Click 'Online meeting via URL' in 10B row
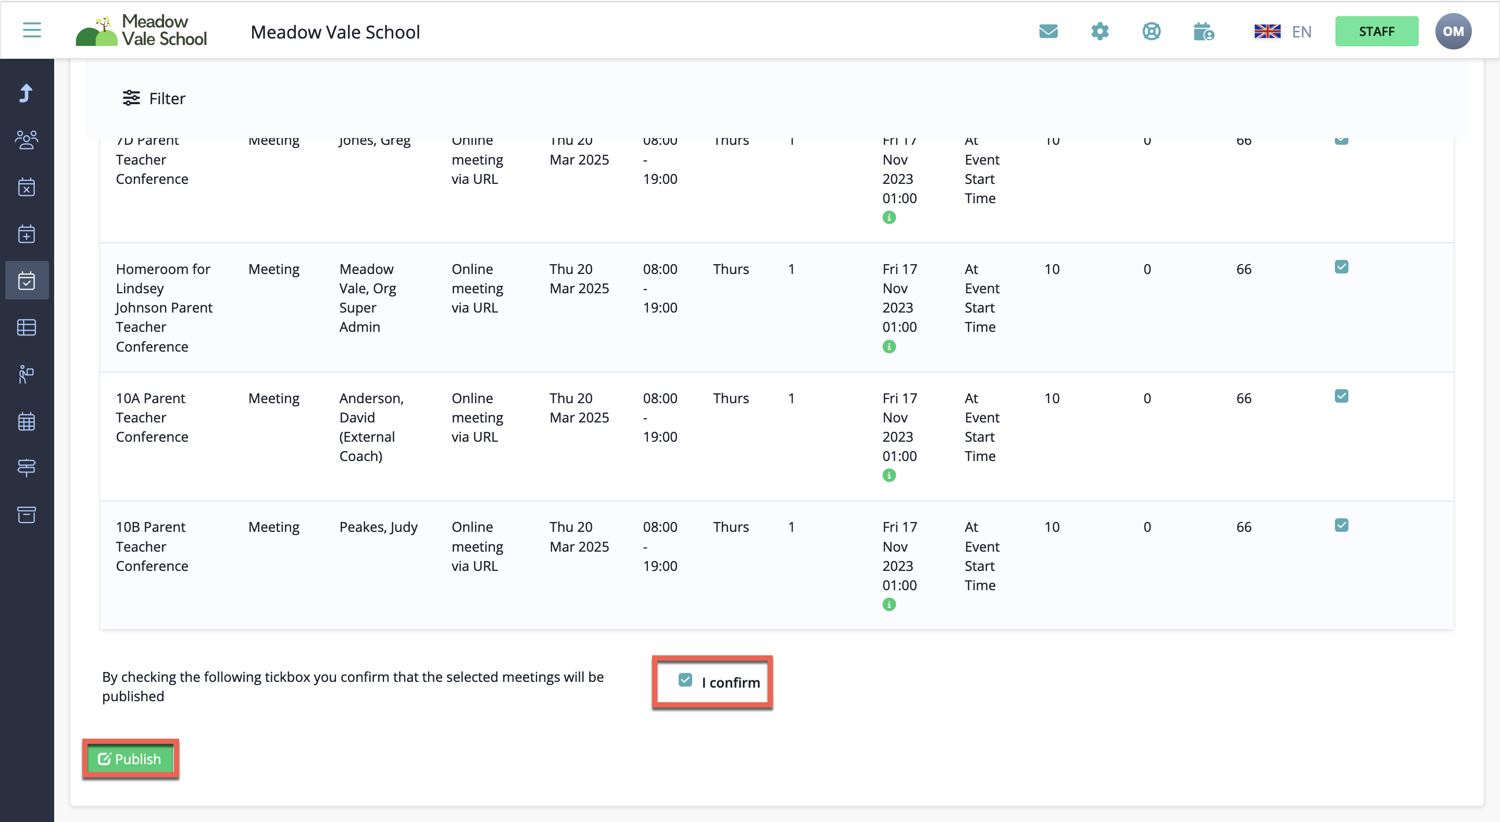The image size is (1500, 822). 478,546
